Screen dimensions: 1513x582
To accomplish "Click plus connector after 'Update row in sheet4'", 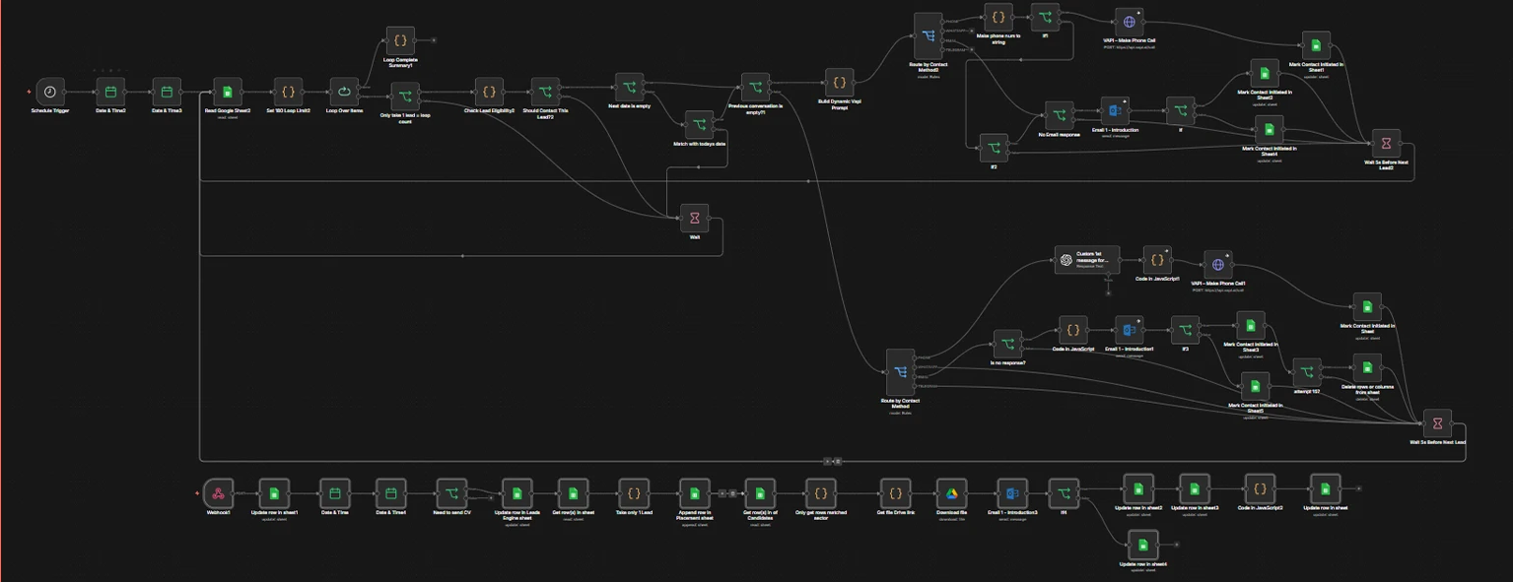I will (1177, 544).
